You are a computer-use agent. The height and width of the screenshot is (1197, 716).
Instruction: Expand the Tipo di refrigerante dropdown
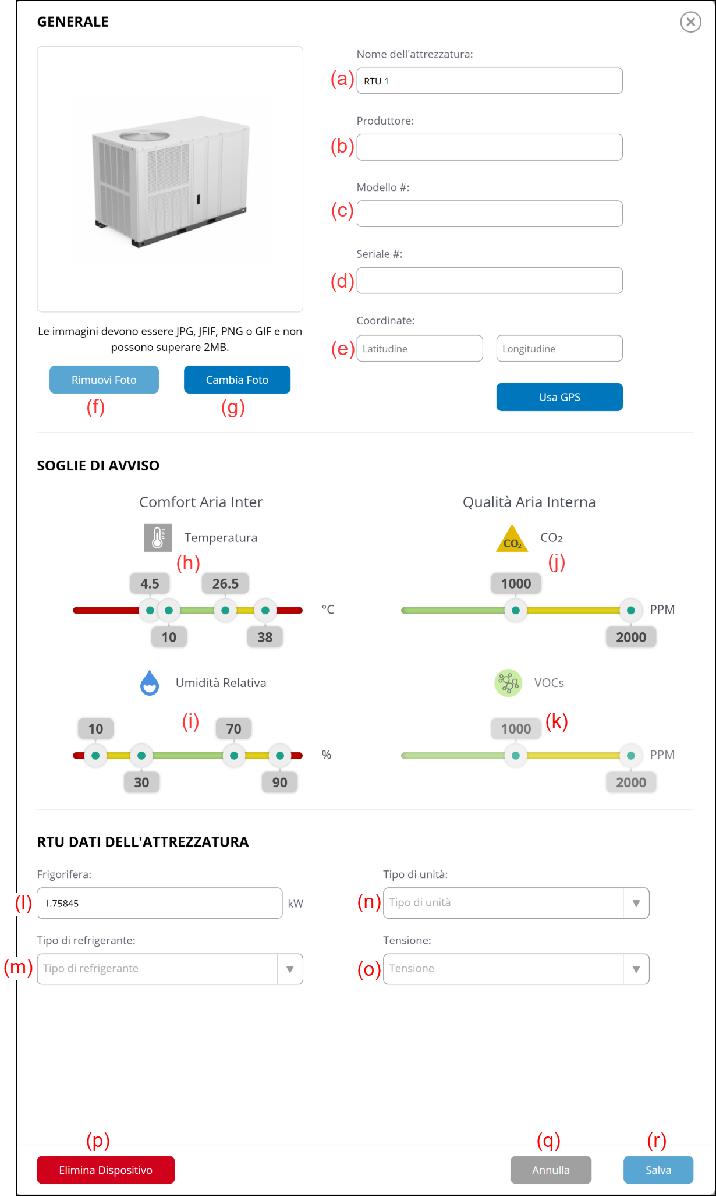289,969
